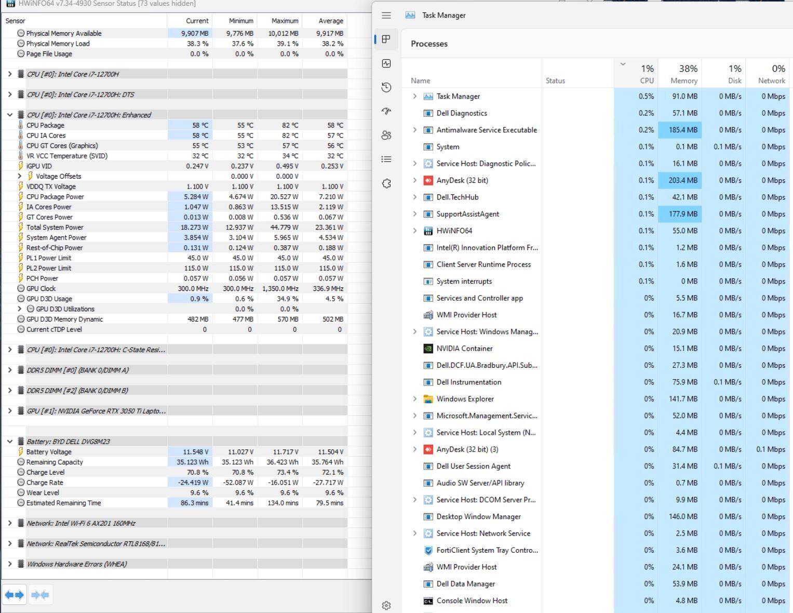Click GPU Clock sensor icon
The width and height of the screenshot is (793, 613).
coord(21,288)
